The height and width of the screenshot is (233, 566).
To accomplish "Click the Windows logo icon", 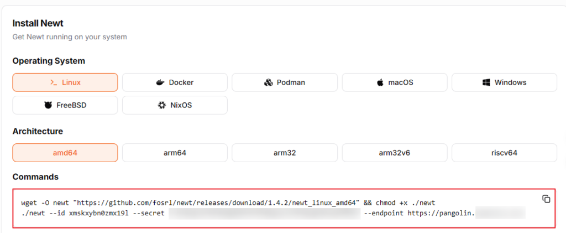I will pyautogui.click(x=487, y=82).
